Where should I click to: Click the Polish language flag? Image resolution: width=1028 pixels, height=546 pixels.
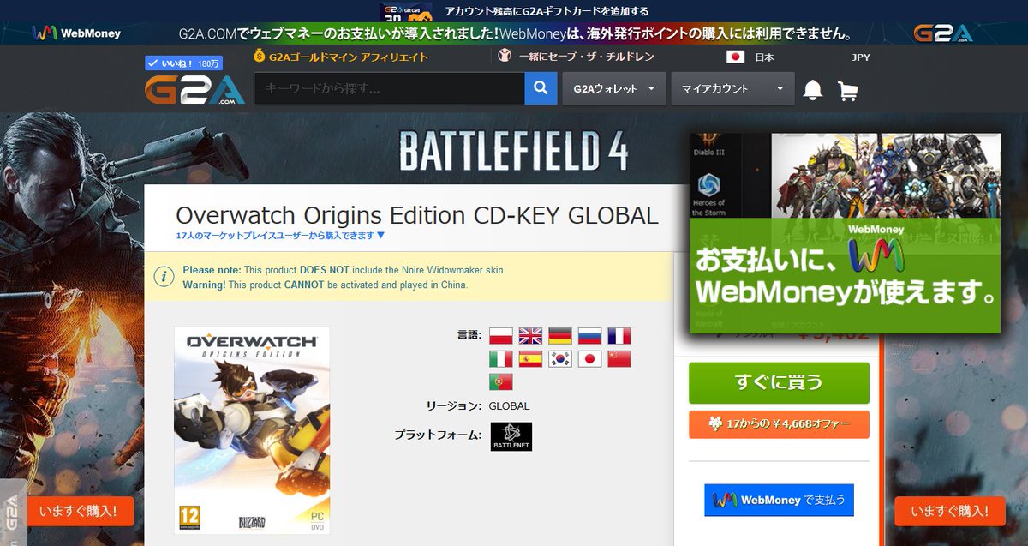coord(501,335)
